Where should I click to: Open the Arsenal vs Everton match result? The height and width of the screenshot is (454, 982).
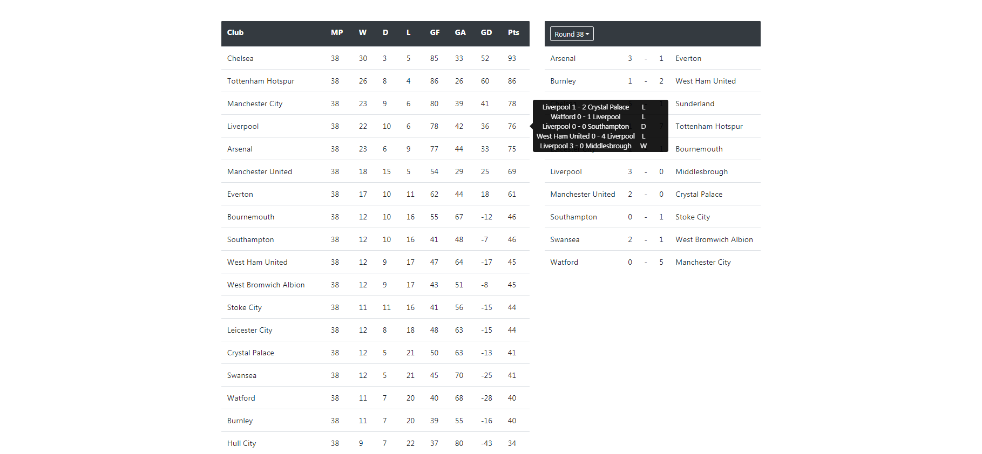[646, 58]
